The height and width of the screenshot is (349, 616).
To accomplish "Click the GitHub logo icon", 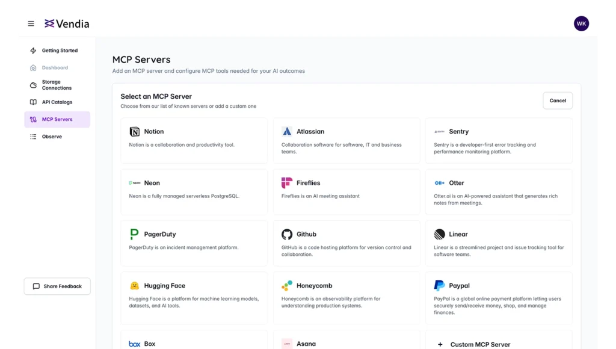I will pyautogui.click(x=287, y=234).
